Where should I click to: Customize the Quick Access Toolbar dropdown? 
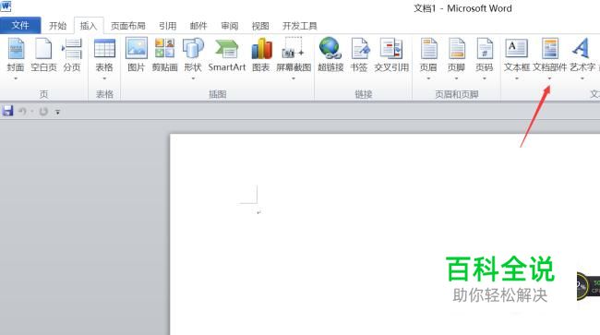tap(57, 112)
